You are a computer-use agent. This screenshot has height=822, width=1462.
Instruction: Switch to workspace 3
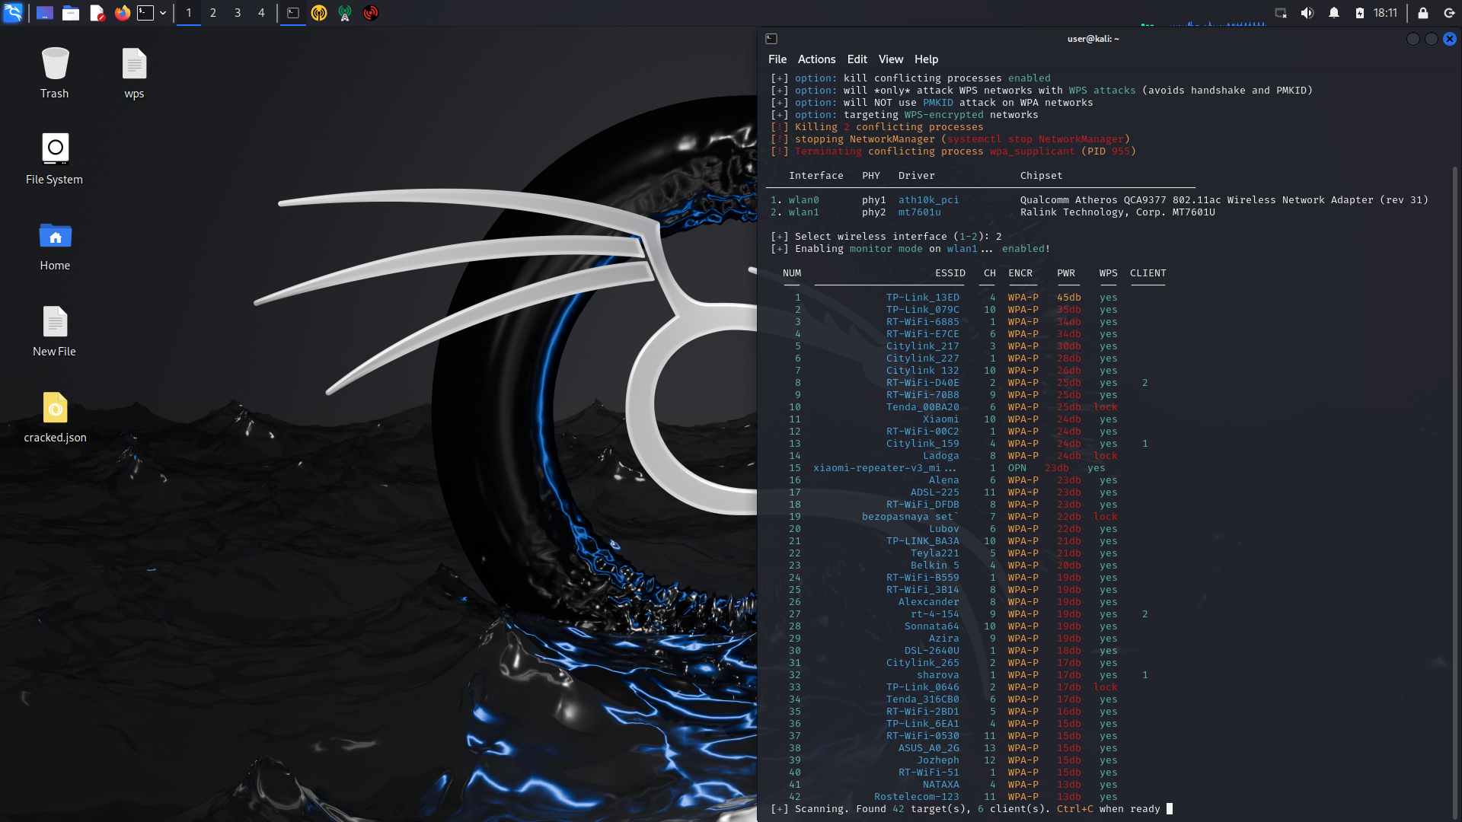238,13
